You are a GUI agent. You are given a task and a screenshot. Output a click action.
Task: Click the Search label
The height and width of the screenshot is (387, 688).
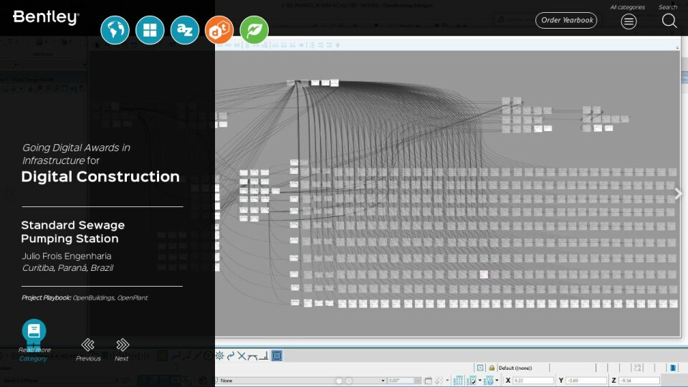tap(667, 7)
